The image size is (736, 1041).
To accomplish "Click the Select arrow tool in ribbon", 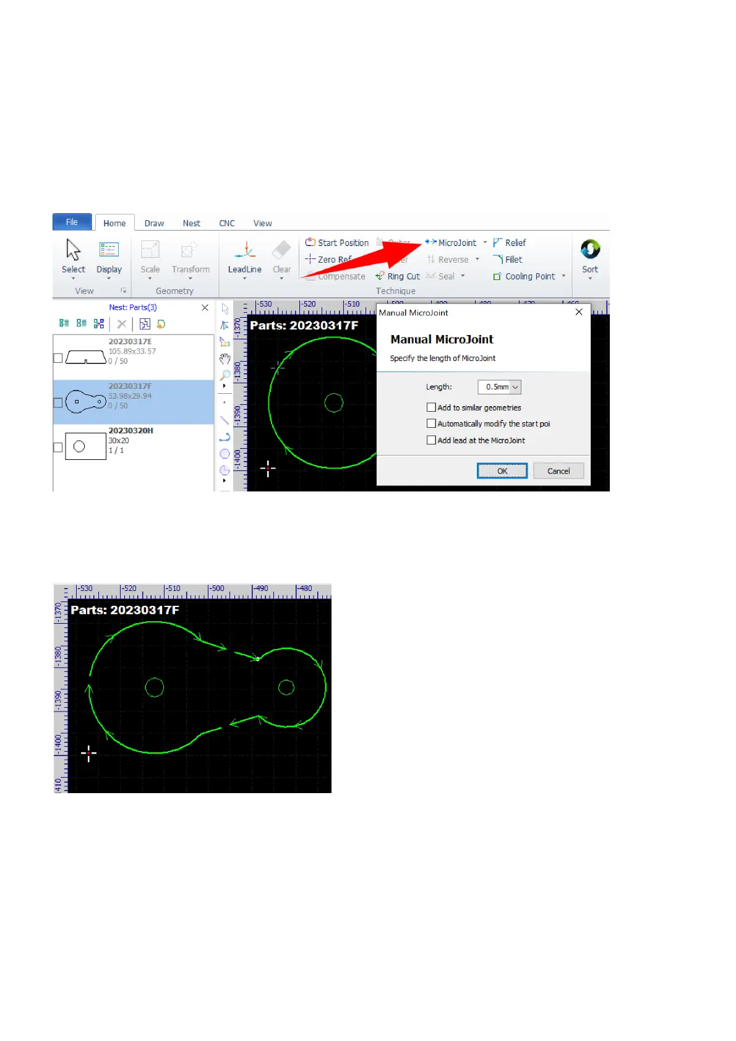I will point(73,250).
